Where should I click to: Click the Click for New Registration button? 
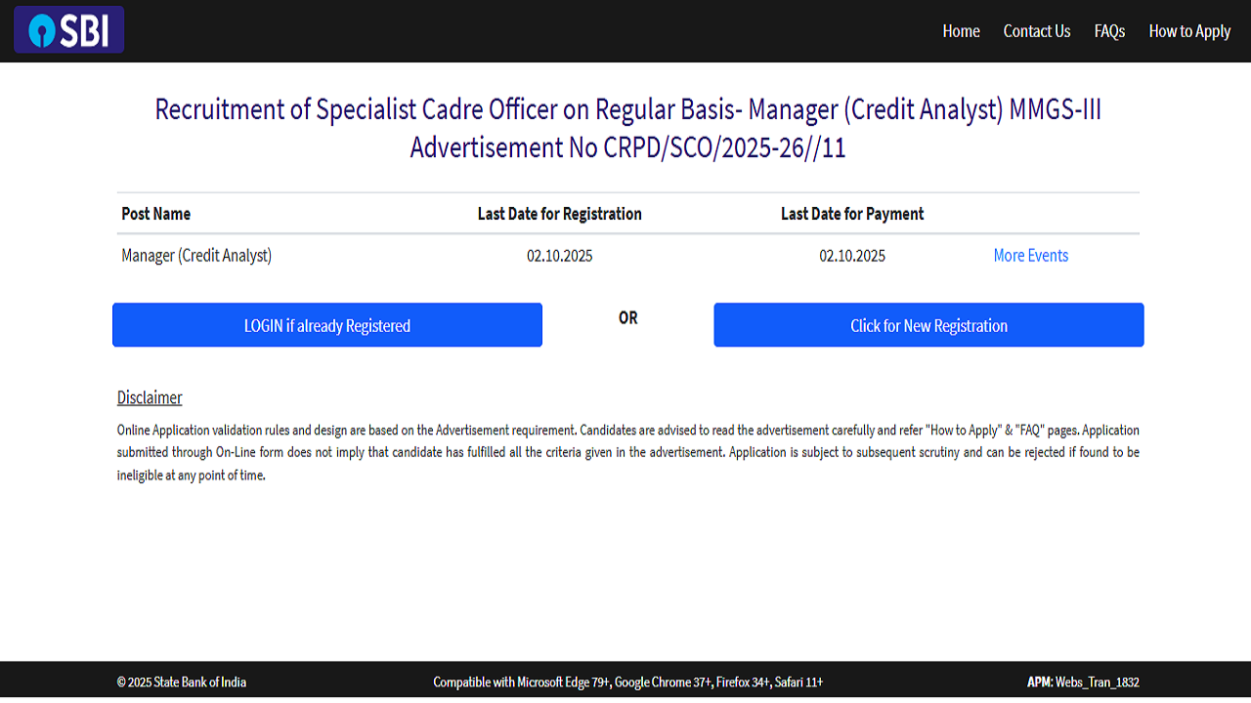pos(928,325)
